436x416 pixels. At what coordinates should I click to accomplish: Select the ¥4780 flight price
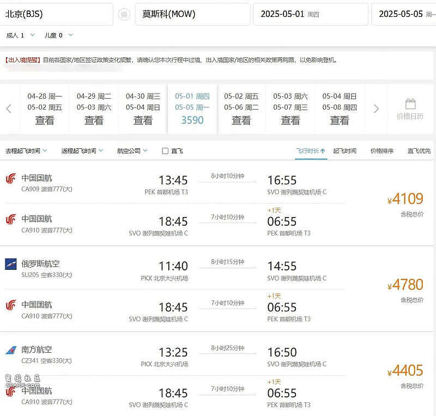tap(405, 285)
